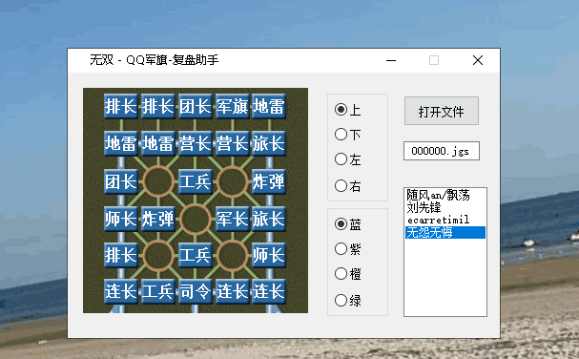The height and width of the screenshot is (359, 579).
Task: Close the 无双 QQ军旗 window
Action: pyautogui.click(x=478, y=60)
